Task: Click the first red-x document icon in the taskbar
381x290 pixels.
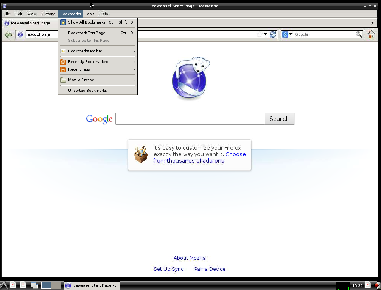Action: pos(13,285)
